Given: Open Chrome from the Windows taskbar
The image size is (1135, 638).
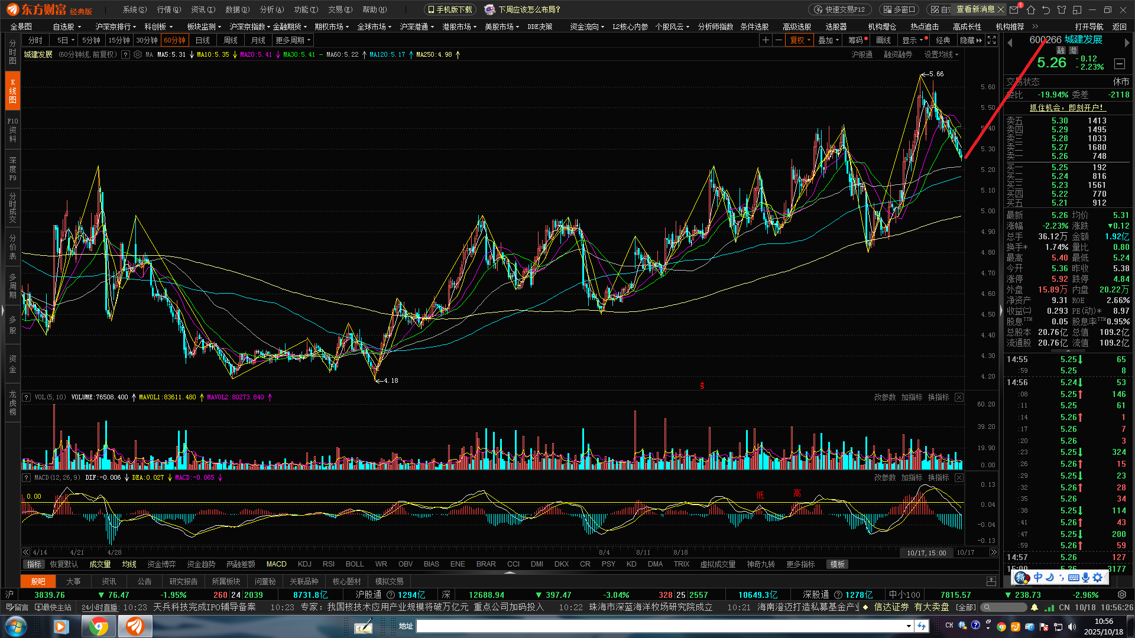Looking at the screenshot, I should 98,626.
